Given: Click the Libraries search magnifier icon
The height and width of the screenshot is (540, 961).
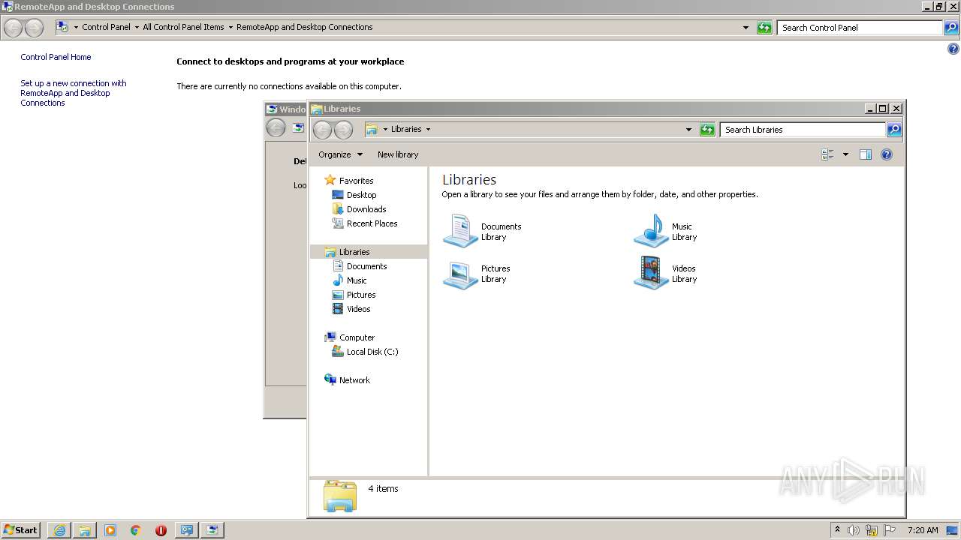Looking at the screenshot, I should [x=893, y=130].
